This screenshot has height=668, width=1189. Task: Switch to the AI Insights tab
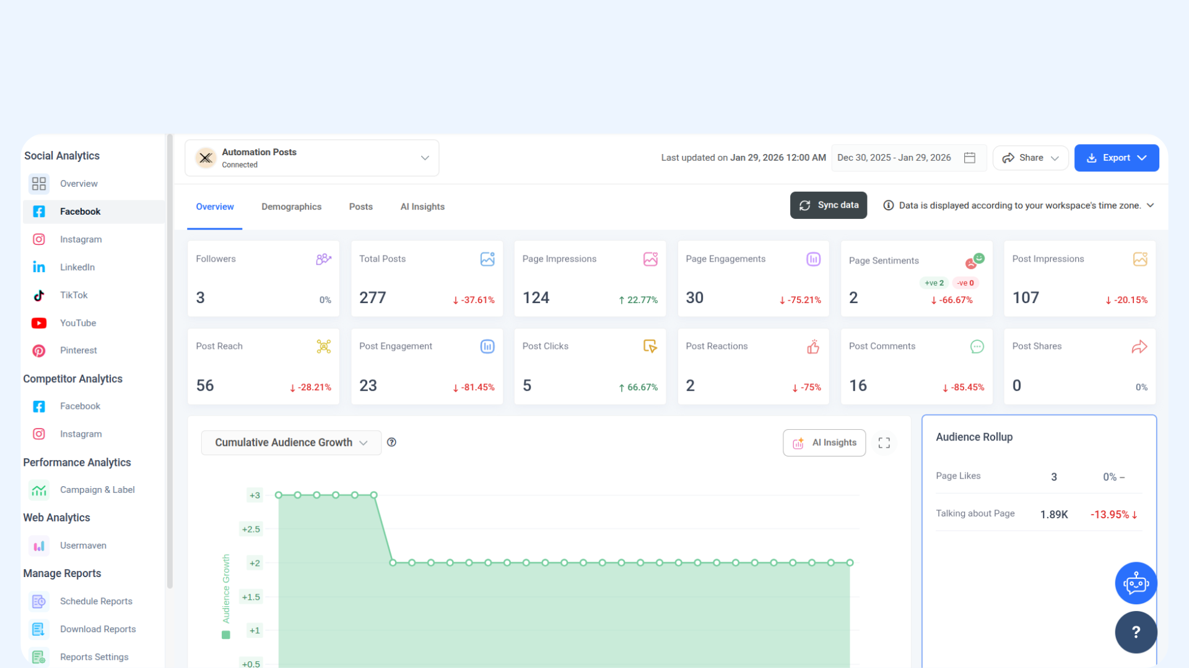pyautogui.click(x=422, y=207)
